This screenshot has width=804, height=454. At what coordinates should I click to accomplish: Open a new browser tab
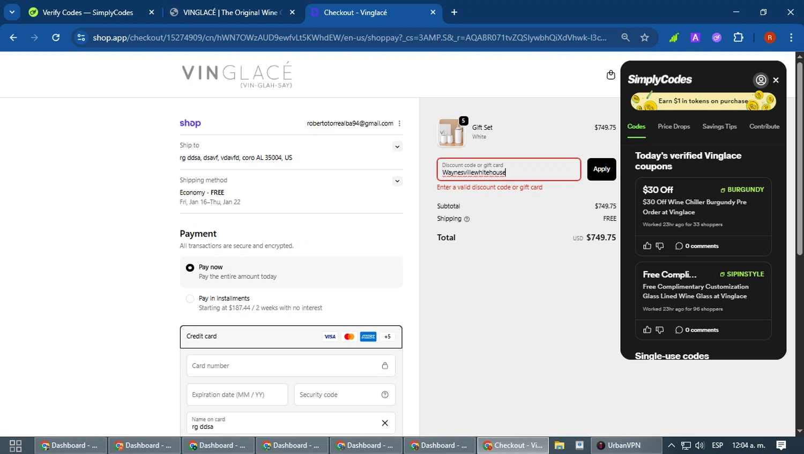pyautogui.click(x=454, y=12)
